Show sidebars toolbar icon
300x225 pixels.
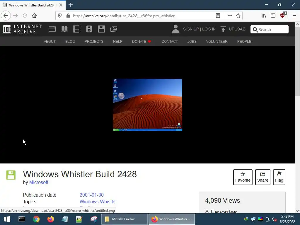coord(273,16)
